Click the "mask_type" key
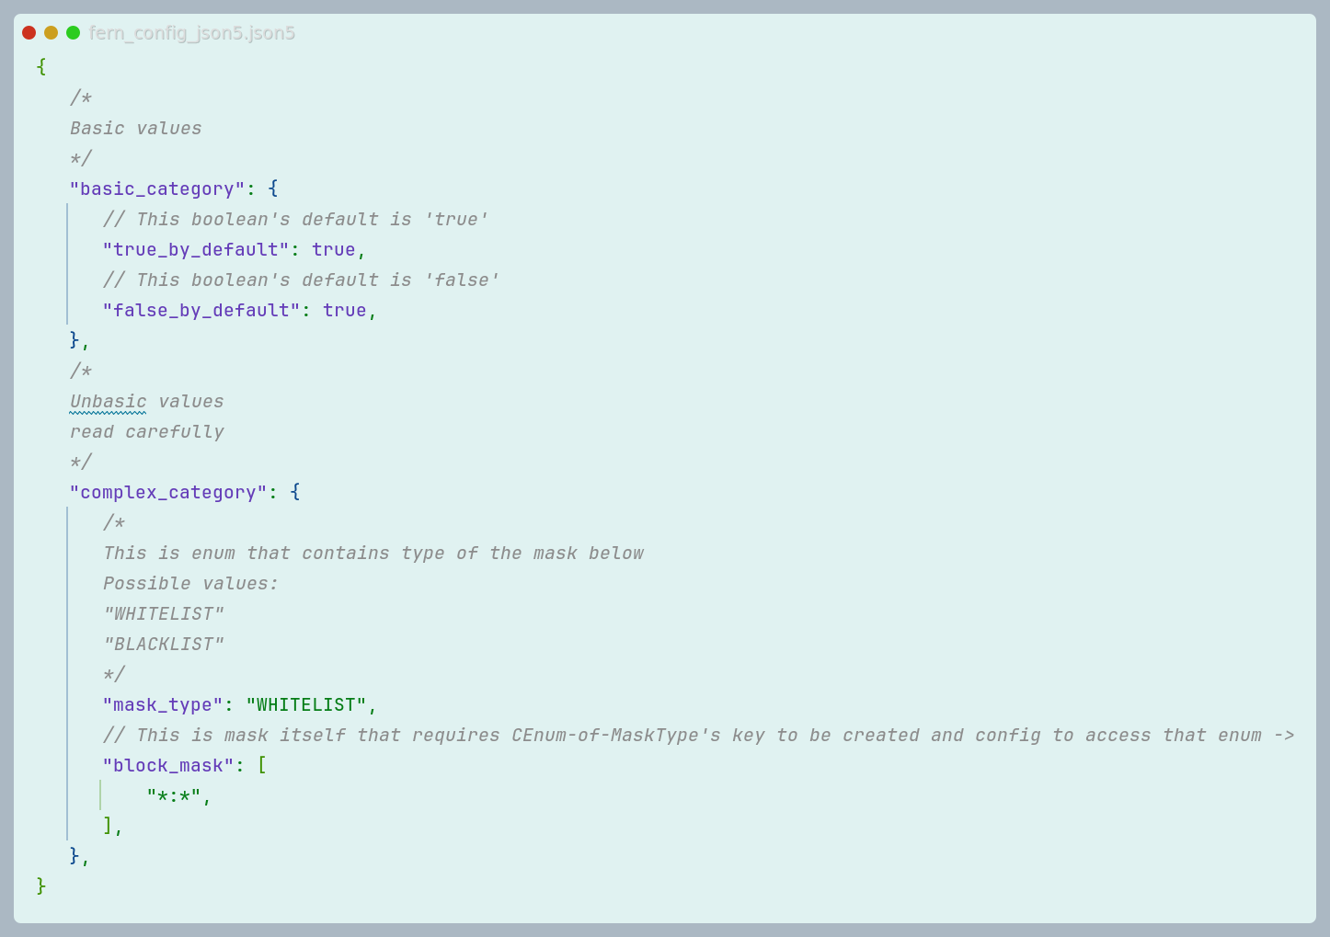This screenshot has height=937, width=1330. click(163, 704)
